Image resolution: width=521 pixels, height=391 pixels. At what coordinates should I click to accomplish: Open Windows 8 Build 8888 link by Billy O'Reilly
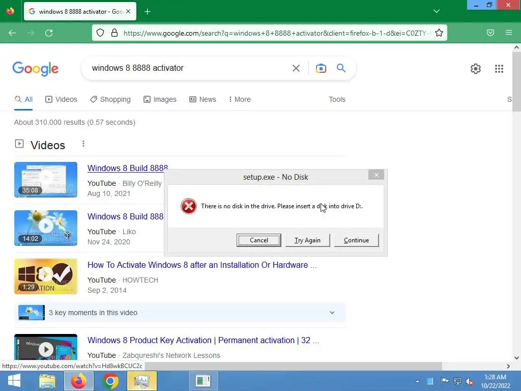[x=128, y=168]
